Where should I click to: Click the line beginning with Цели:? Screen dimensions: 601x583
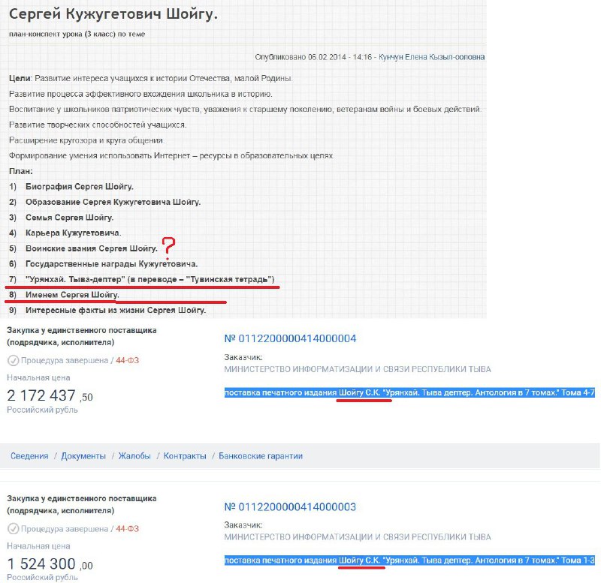(x=151, y=79)
